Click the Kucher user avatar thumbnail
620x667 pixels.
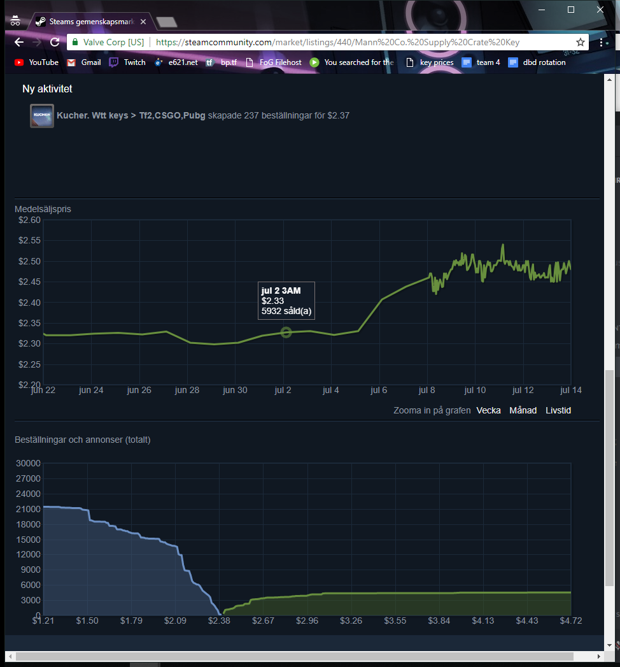coord(42,116)
